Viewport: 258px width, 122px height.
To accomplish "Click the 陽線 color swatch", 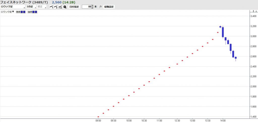I will coord(23,12).
